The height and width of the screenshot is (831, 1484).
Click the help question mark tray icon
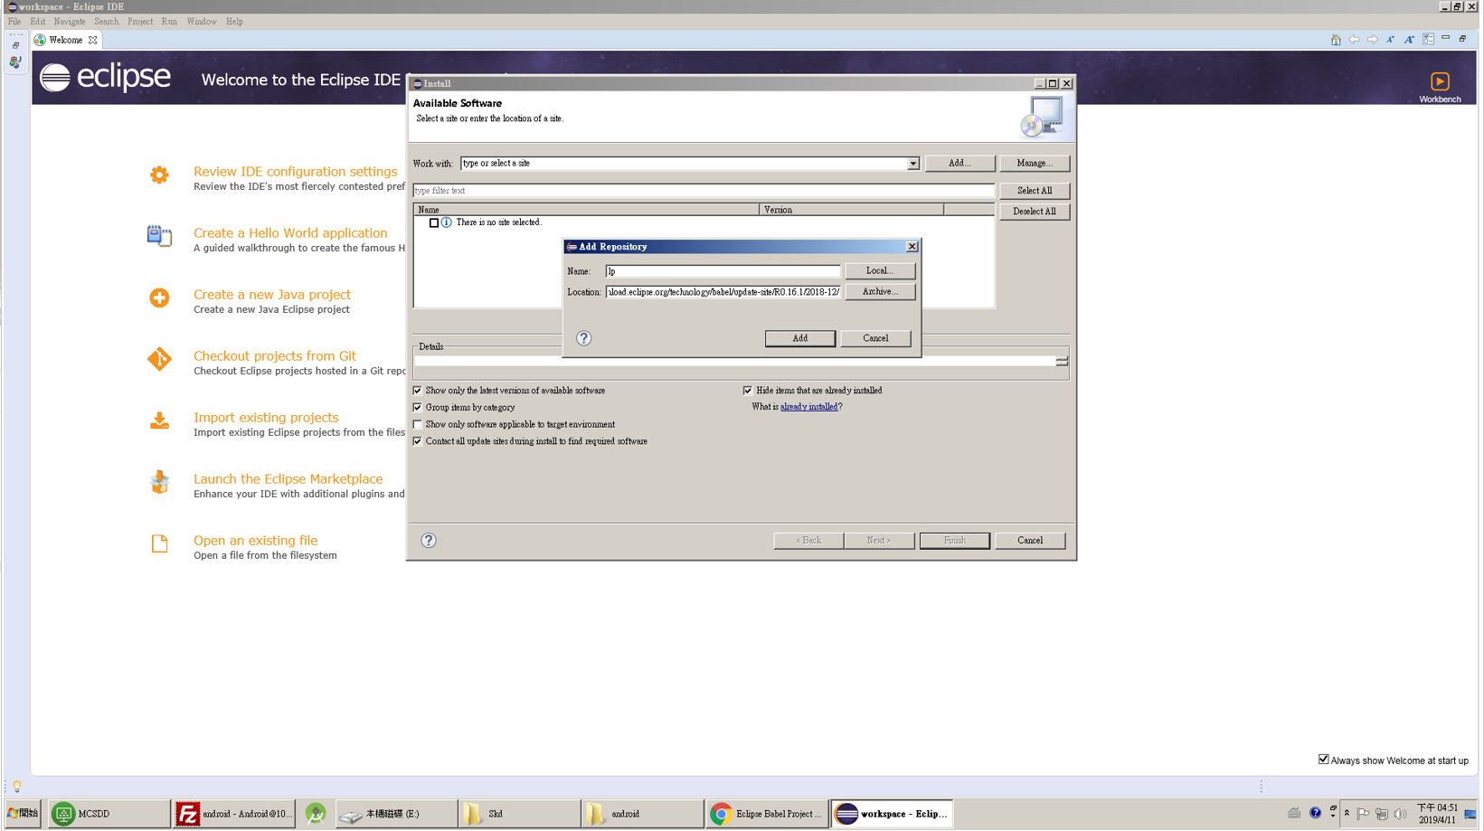click(x=1315, y=814)
